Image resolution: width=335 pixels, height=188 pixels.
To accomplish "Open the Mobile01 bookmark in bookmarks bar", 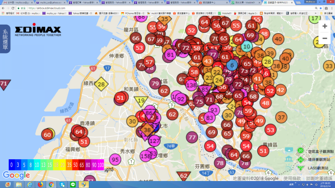I will point(225,13).
